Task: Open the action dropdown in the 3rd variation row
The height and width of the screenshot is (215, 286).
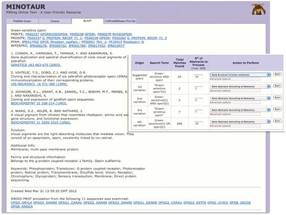Action: (x=240, y=110)
